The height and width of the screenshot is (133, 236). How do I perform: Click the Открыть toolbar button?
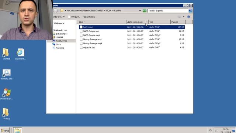(x=74, y=17)
